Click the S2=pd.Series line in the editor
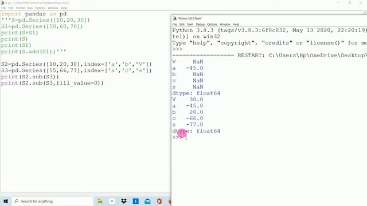Image resolution: width=367 pixels, height=206 pixels. 76,64
